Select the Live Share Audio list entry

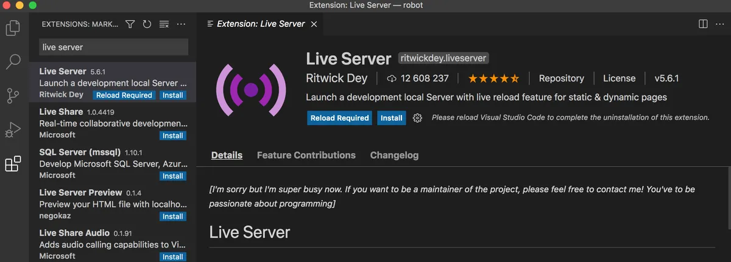pyautogui.click(x=113, y=244)
